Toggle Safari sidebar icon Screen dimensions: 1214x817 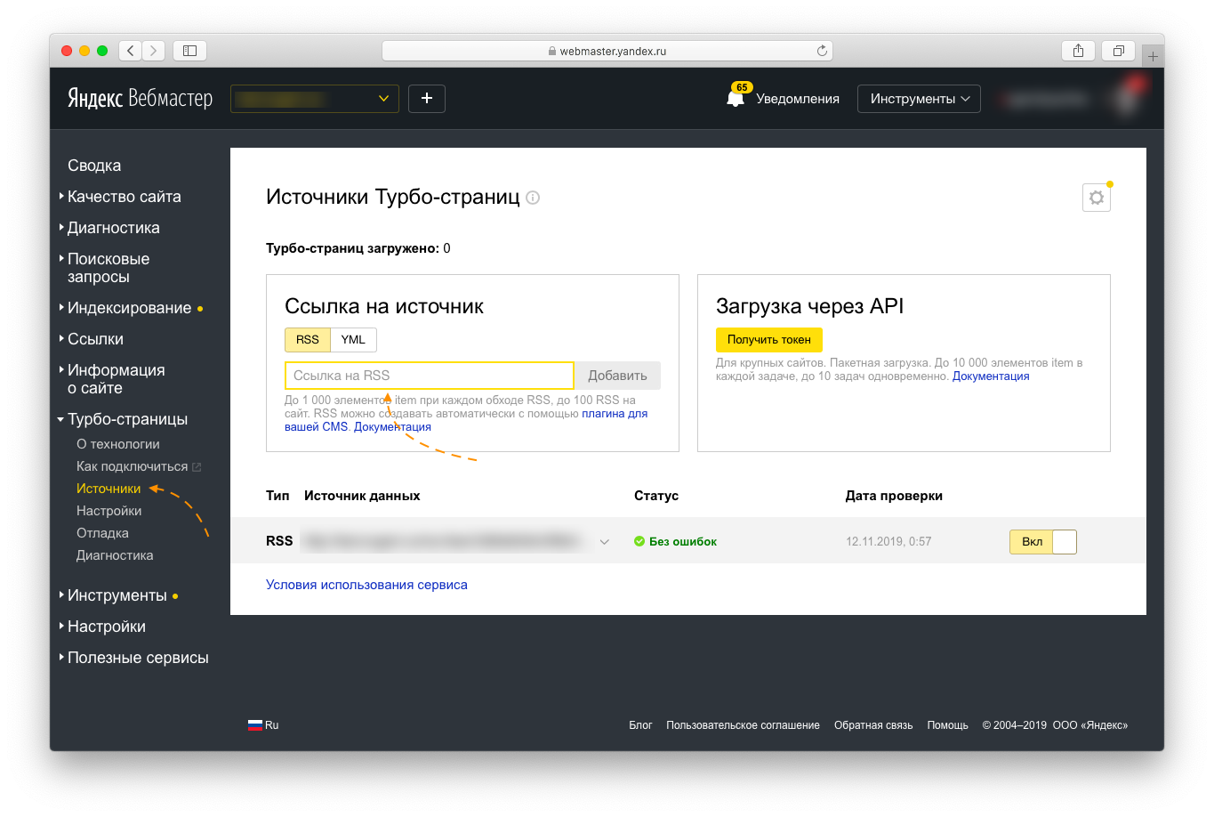[189, 51]
